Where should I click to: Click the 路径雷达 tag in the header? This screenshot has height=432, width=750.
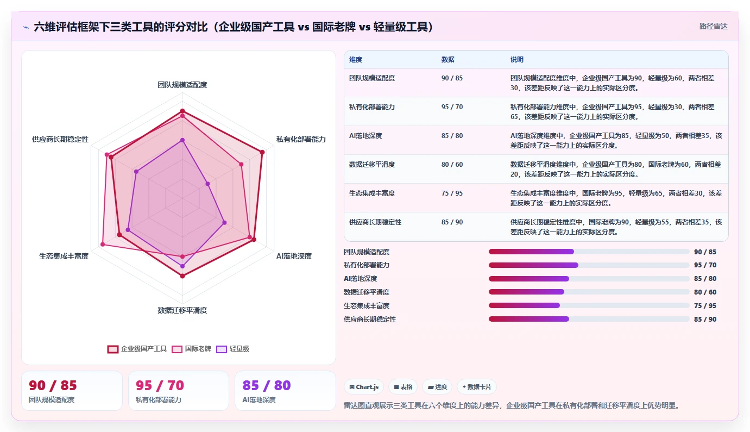click(x=713, y=26)
